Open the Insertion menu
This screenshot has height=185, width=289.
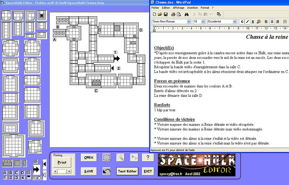click(x=192, y=8)
